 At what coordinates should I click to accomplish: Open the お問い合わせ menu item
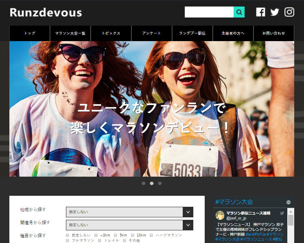pos(274,33)
